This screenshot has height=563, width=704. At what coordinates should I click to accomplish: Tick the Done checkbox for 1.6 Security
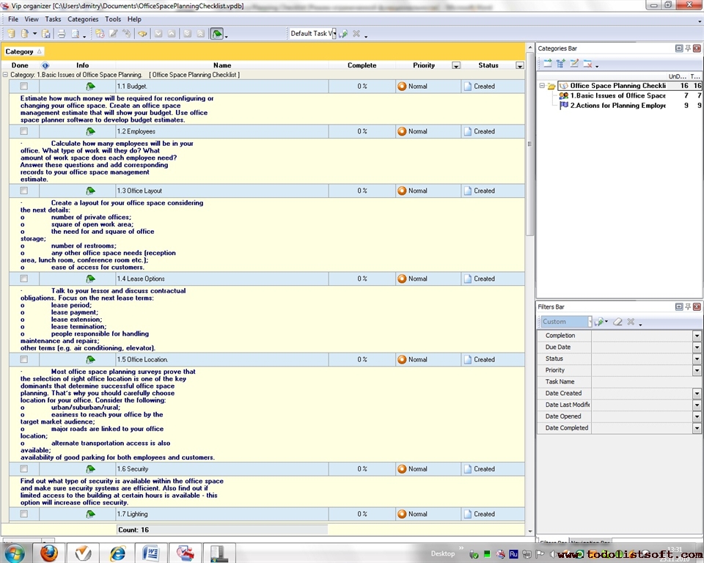pos(24,469)
